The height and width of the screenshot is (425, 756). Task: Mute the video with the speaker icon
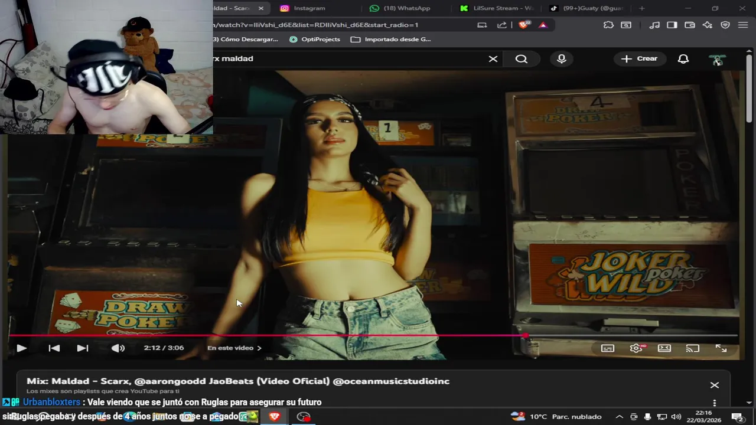point(118,348)
